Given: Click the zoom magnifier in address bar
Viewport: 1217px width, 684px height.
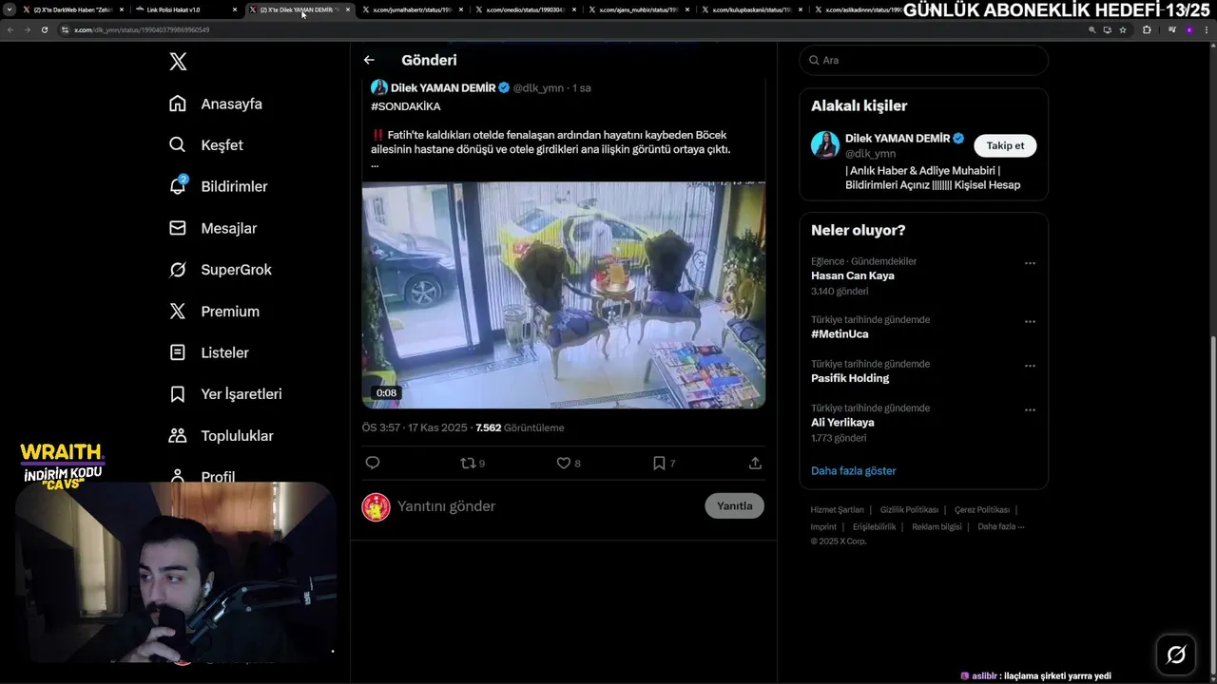Looking at the screenshot, I should (x=1091, y=29).
